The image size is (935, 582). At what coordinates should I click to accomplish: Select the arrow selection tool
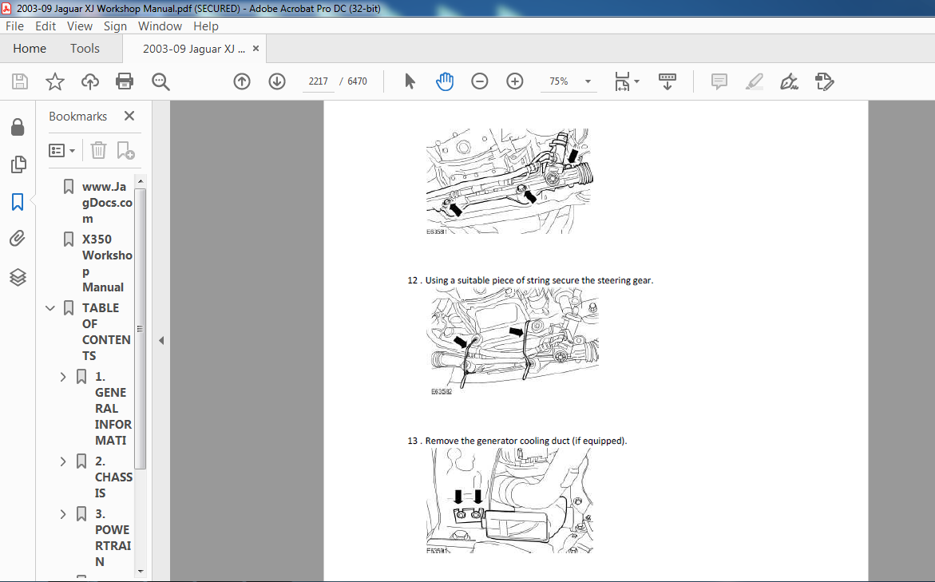(410, 81)
